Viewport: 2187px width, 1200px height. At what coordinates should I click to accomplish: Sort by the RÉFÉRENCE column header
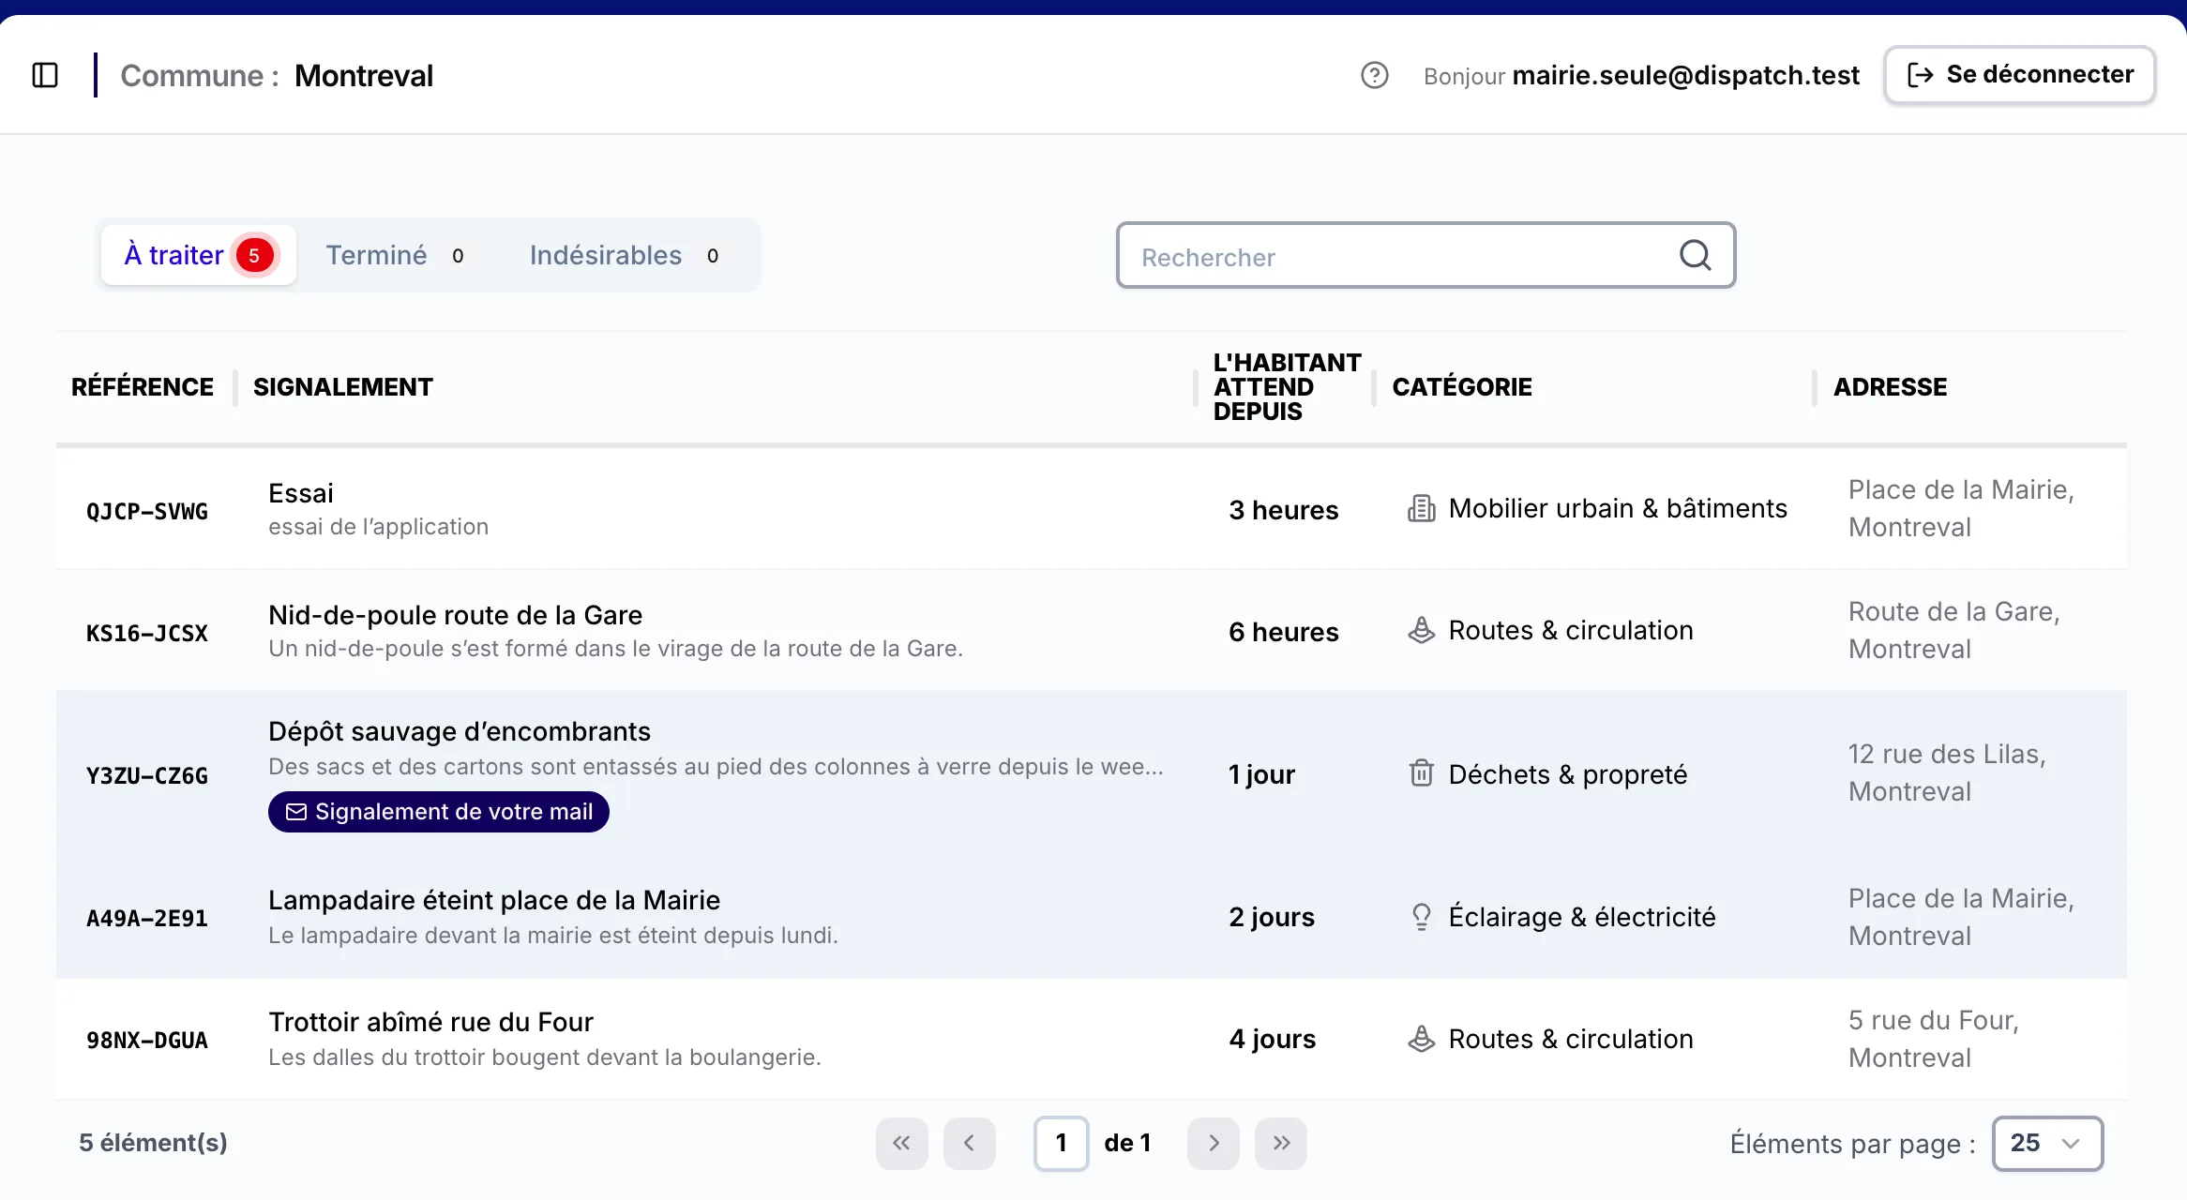(143, 387)
